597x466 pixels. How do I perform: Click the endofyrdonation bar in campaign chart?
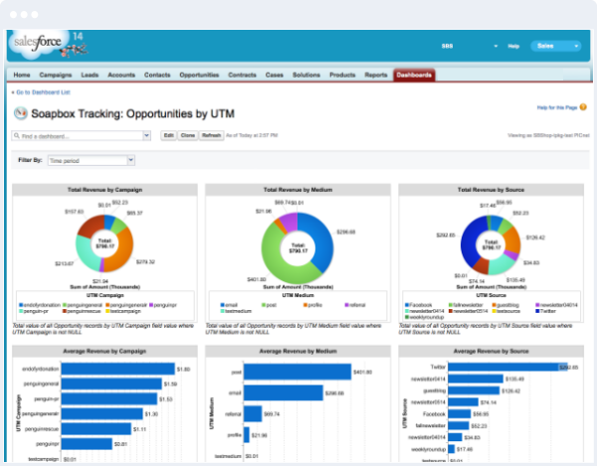point(118,369)
